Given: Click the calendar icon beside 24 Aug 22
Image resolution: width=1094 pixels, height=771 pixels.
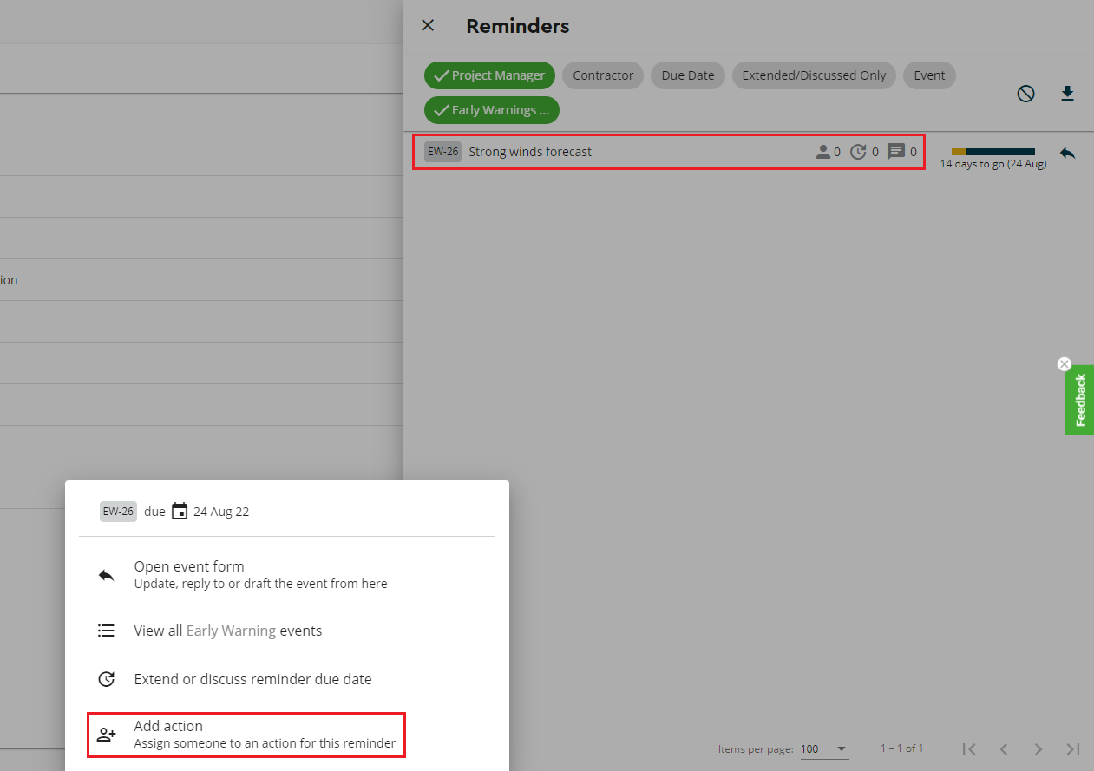Looking at the screenshot, I should 180,512.
